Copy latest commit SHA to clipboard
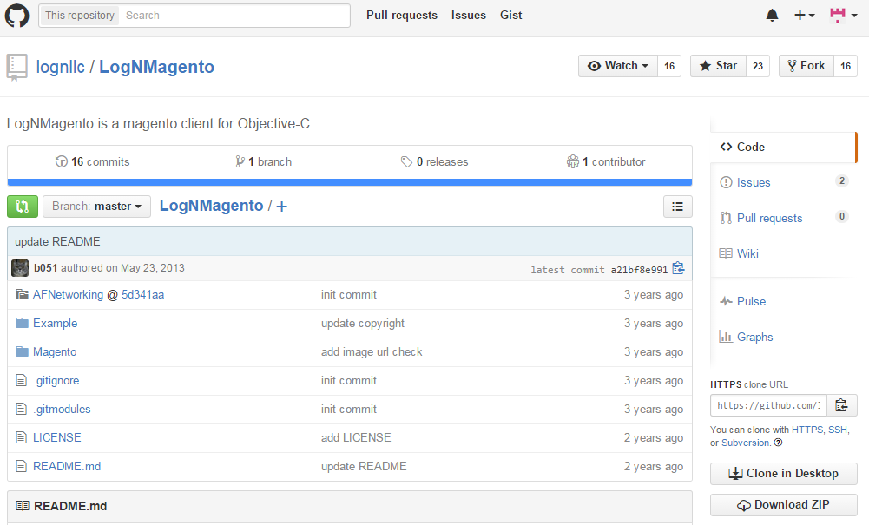This screenshot has height=525, width=869. click(678, 269)
